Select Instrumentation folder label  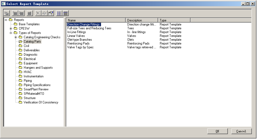click(34, 76)
